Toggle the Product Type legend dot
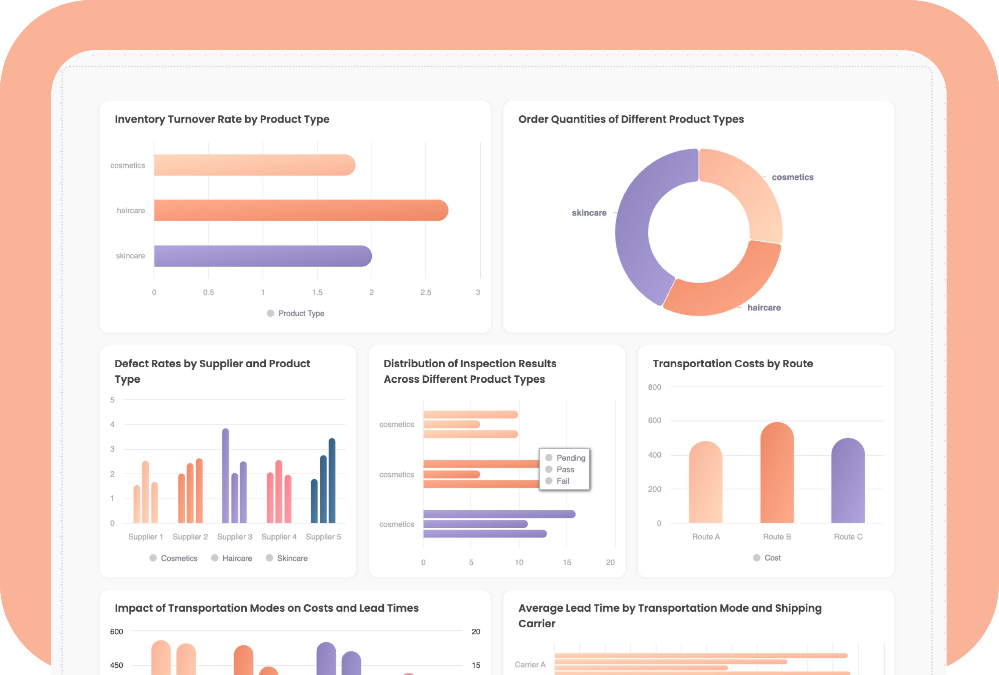 click(x=270, y=313)
